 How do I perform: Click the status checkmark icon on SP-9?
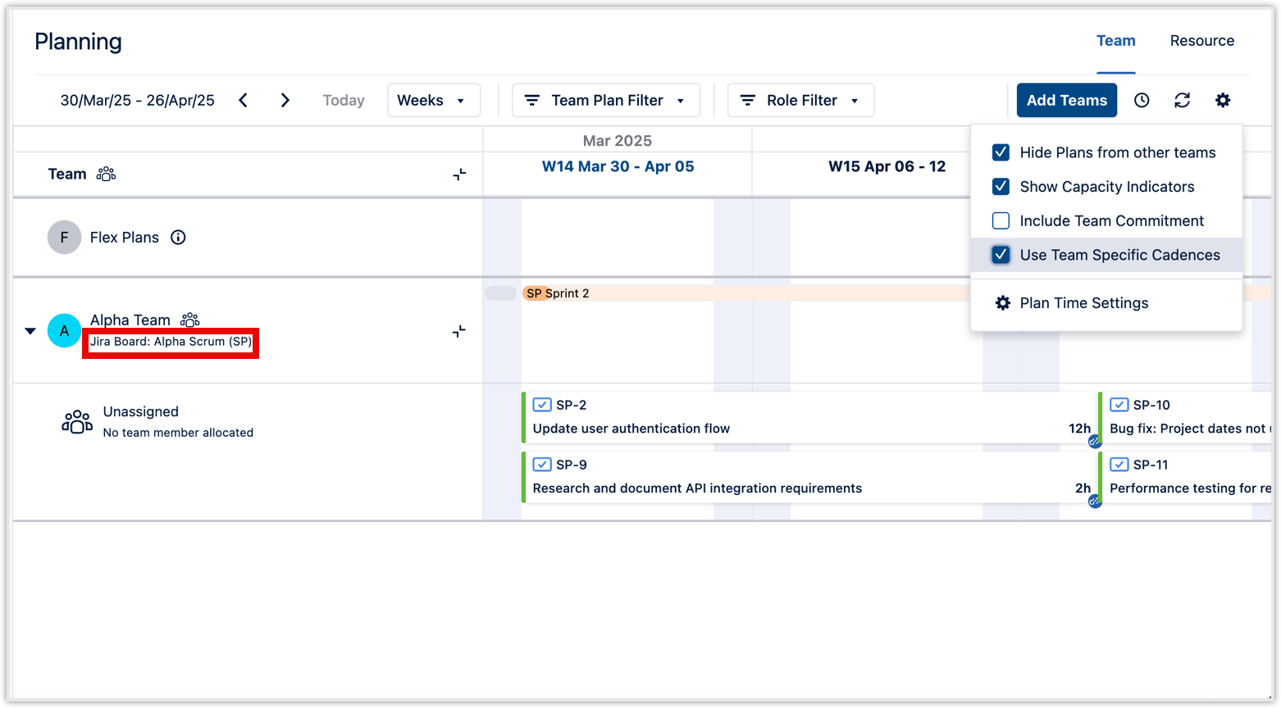(542, 465)
